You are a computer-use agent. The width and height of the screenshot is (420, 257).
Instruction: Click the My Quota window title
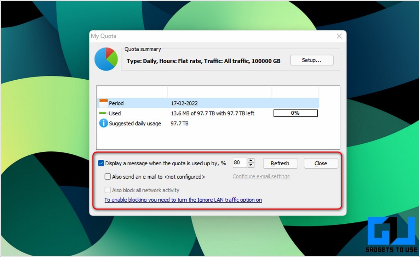click(x=103, y=36)
